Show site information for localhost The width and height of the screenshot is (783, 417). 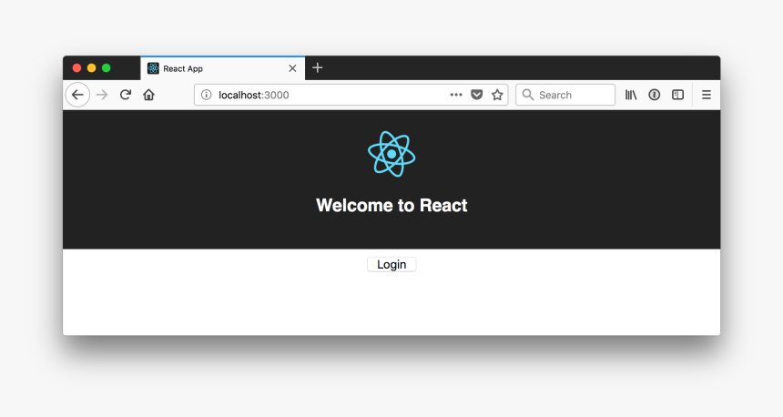click(x=207, y=95)
